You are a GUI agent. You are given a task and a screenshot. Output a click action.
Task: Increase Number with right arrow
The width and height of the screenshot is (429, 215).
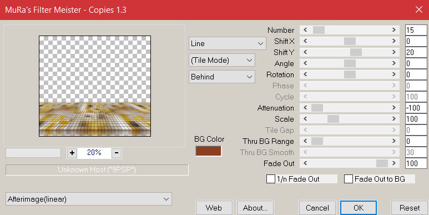(394, 30)
